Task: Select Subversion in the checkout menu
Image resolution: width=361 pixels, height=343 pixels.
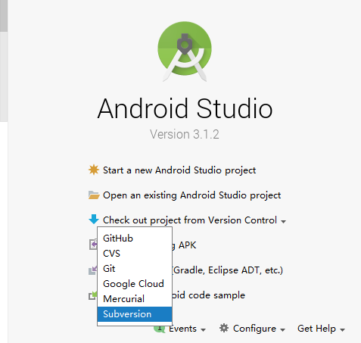Action: click(135, 314)
